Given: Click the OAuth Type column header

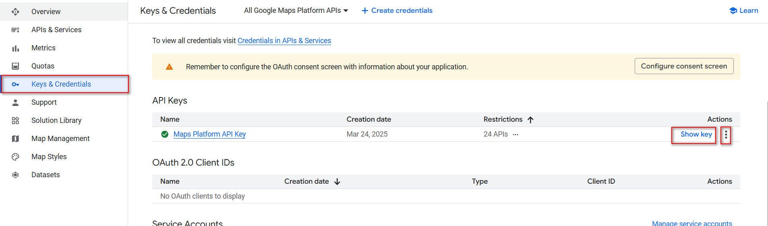Looking at the screenshot, I should click(480, 181).
